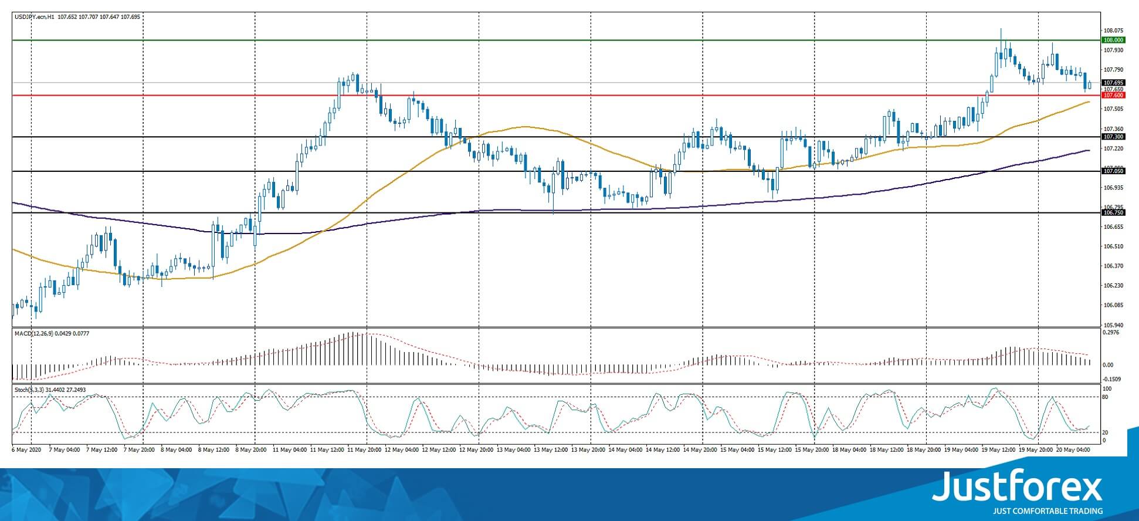This screenshot has height=521, width=1139.
Task: Click the 108.075 price axis value
Action: (x=1113, y=31)
